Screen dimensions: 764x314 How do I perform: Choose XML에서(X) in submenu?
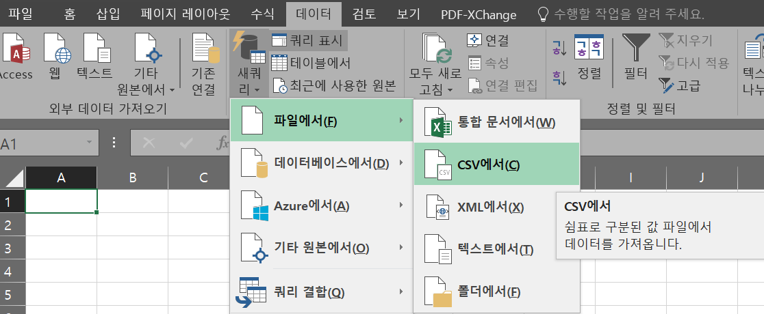496,208
